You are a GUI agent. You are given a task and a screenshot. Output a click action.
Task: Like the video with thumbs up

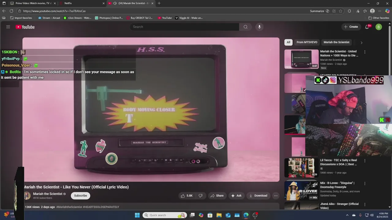pos(186,196)
